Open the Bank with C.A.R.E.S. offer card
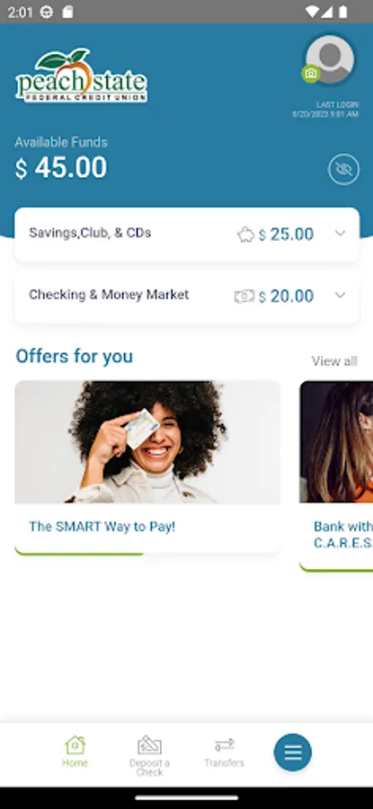This screenshot has width=373, height=809. coord(336,476)
